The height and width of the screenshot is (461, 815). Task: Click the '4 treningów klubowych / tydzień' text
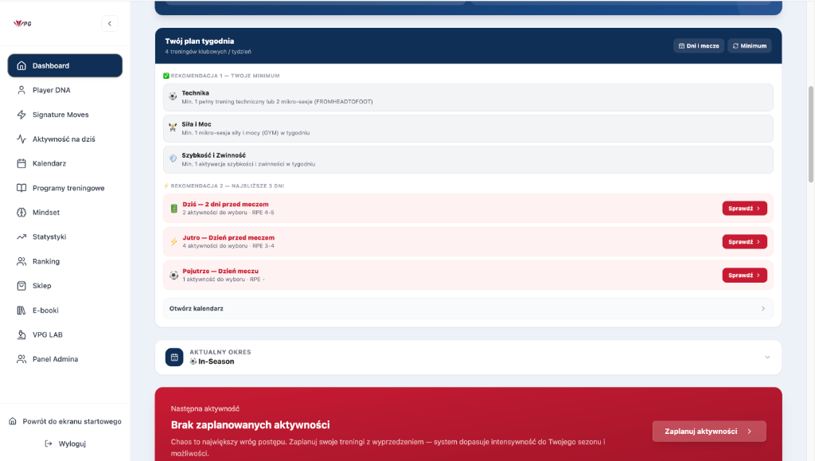208,52
